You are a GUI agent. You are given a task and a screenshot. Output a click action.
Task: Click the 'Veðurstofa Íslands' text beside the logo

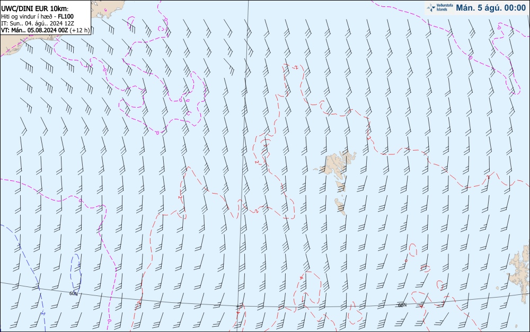pos(445,7)
